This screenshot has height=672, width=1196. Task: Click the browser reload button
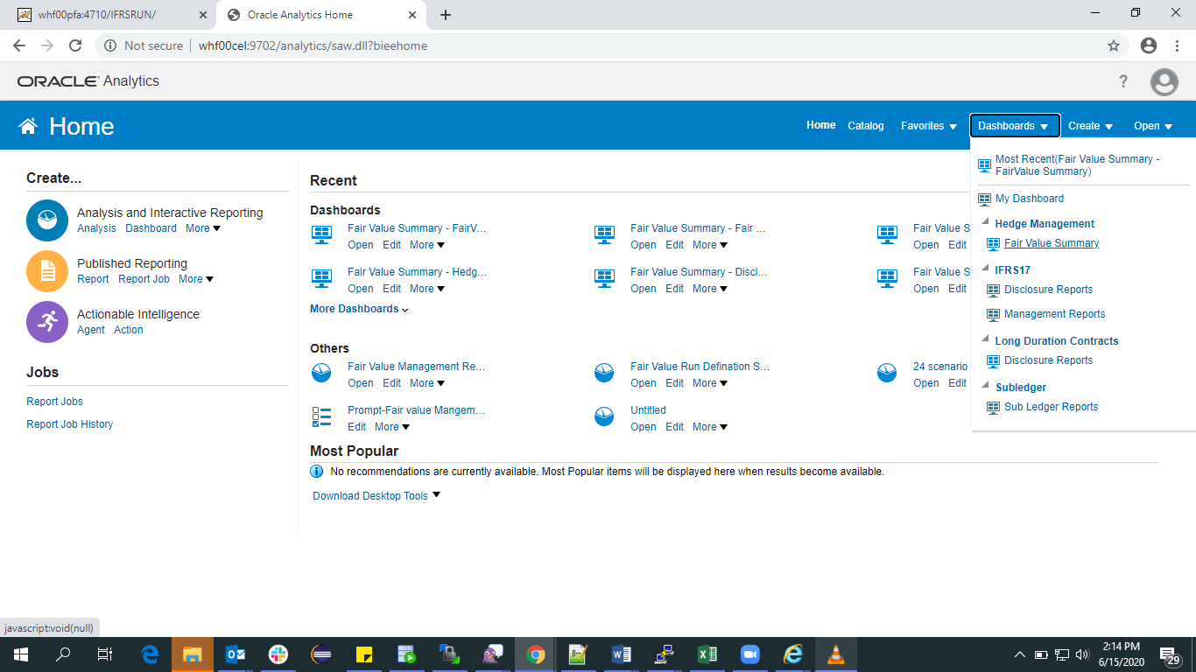pyautogui.click(x=75, y=45)
